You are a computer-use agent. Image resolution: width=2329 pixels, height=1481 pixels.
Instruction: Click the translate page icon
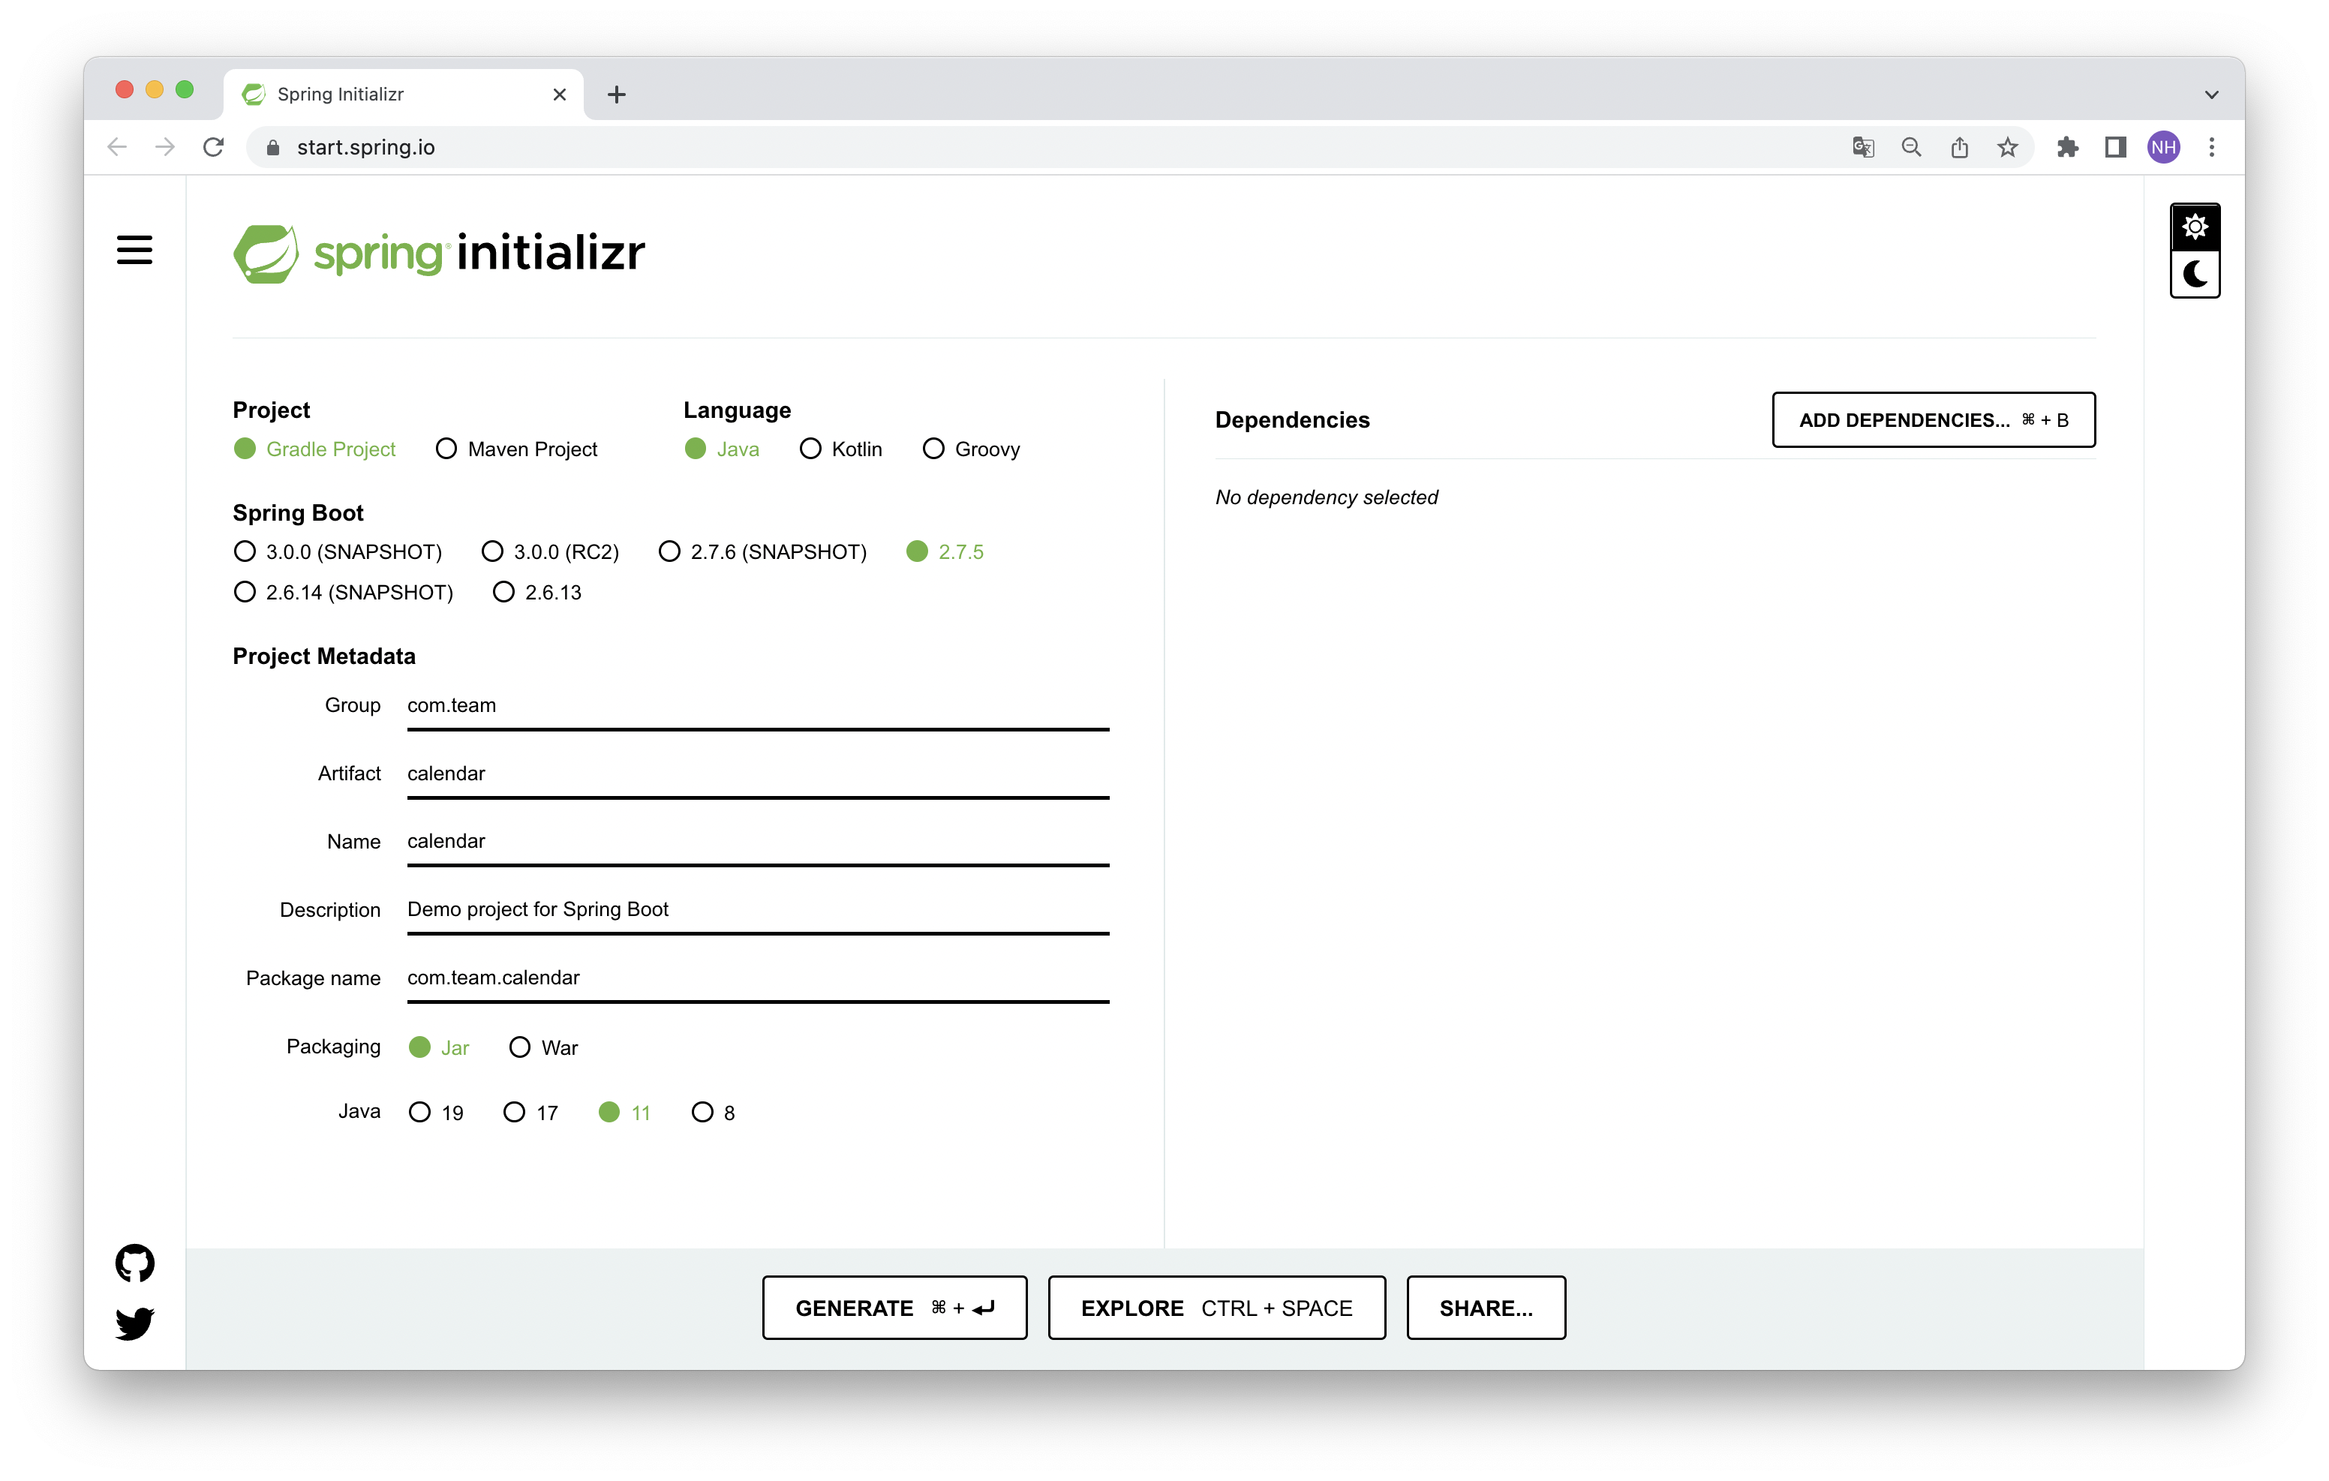point(1863,147)
